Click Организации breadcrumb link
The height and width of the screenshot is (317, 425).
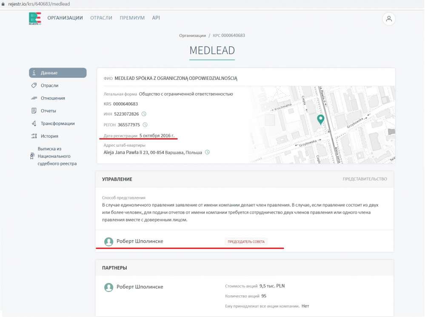[192, 36]
